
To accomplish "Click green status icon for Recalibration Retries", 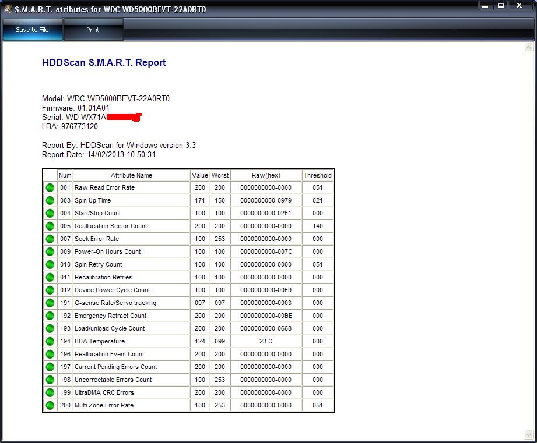I will [x=50, y=277].
